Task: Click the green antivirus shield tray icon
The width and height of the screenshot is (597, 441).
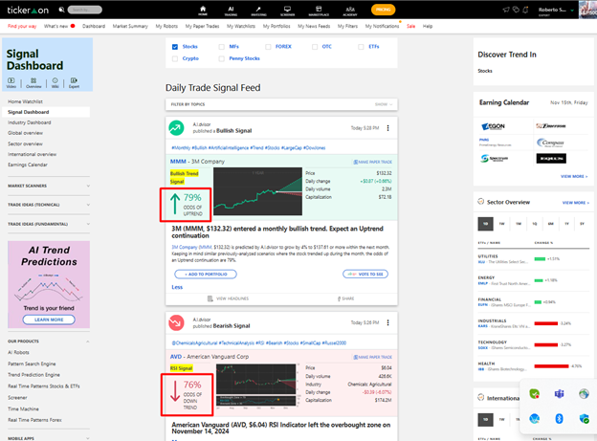Action: point(534,394)
